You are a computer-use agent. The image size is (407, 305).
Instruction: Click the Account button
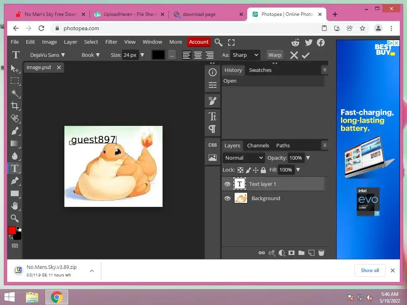199,42
